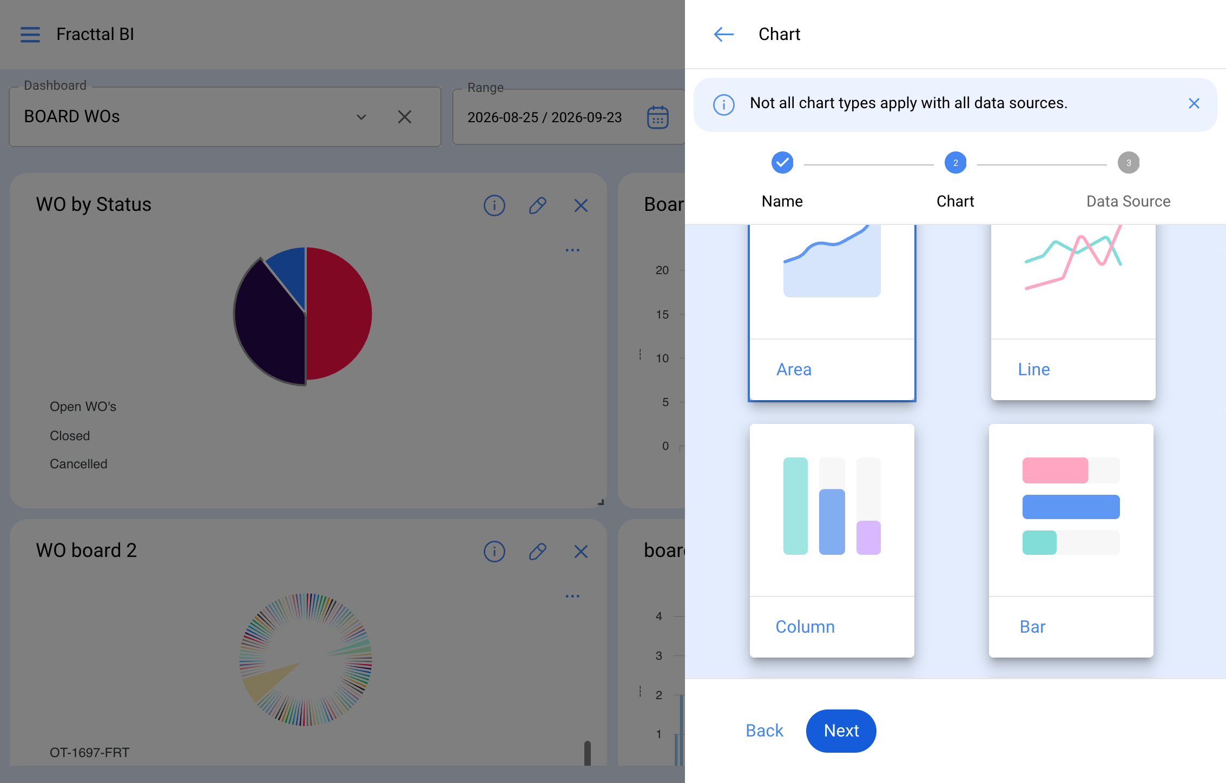Show info for WO by Status widget
Image resolution: width=1226 pixels, height=783 pixels.
pyautogui.click(x=495, y=205)
